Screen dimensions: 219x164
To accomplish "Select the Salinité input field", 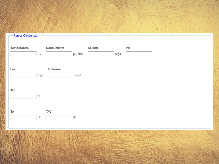I will (x=101, y=54).
